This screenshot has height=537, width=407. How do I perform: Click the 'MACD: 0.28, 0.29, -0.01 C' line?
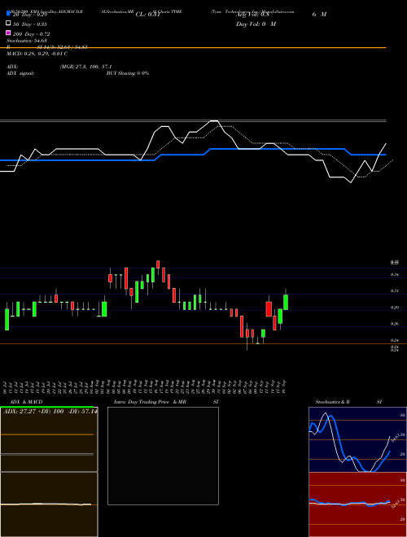coord(37,54)
